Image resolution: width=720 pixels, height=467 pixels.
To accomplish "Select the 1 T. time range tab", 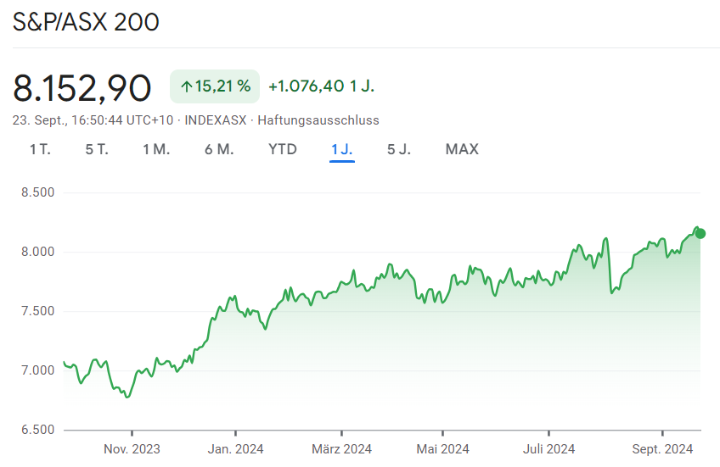I will 40,149.
